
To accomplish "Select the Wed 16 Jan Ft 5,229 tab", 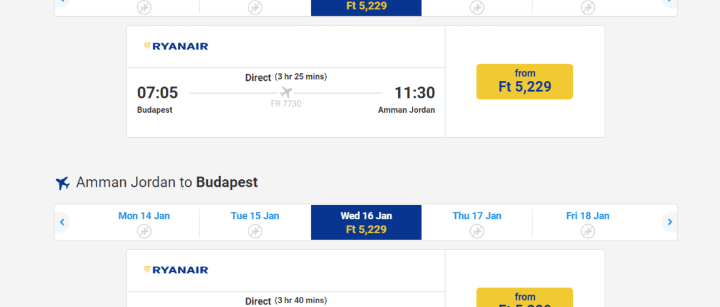I will pyautogui.click(x=366, y=222).
